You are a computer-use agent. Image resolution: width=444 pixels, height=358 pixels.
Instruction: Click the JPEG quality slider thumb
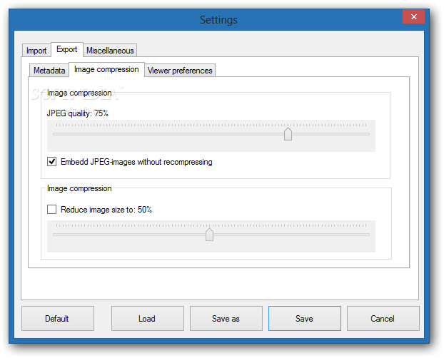[x=288, y=134]
